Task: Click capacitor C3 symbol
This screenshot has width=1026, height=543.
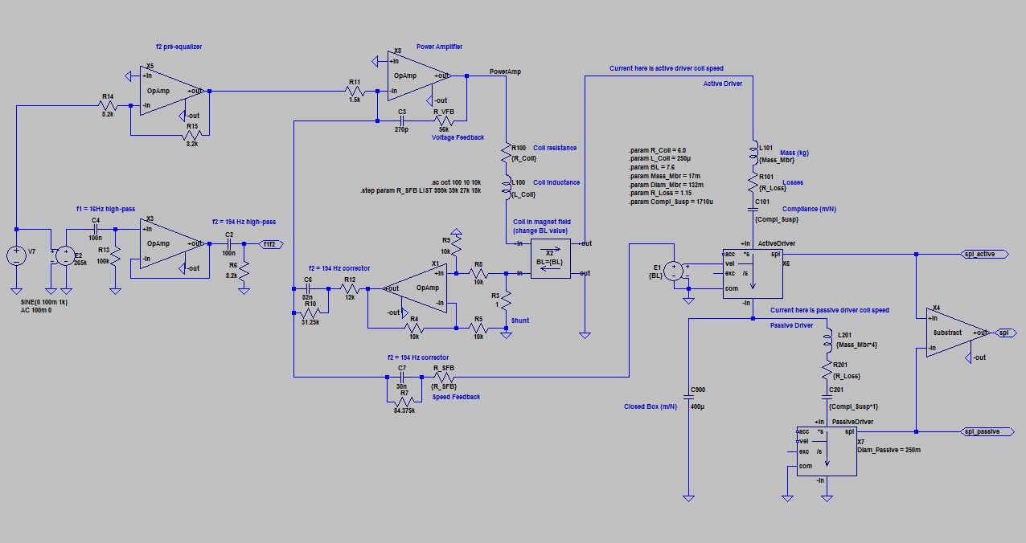Action: (x=401, y=121)
